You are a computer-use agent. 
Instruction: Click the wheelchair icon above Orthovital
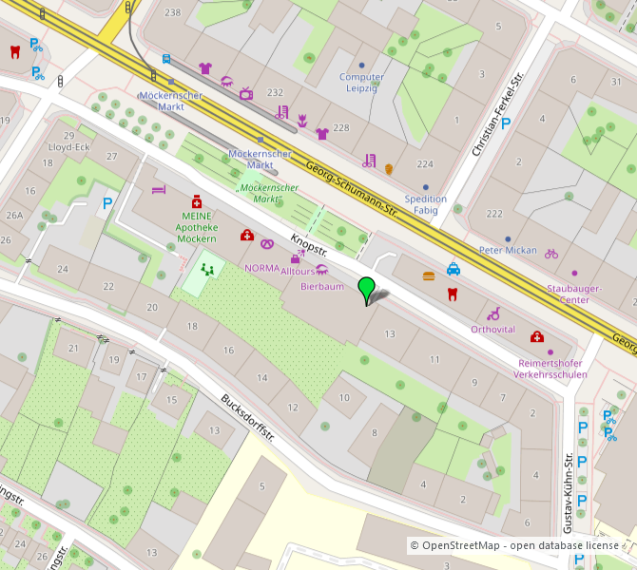pos(493,313)
